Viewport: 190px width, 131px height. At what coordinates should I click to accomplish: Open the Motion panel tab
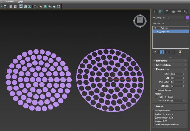[x=173, y=12]
